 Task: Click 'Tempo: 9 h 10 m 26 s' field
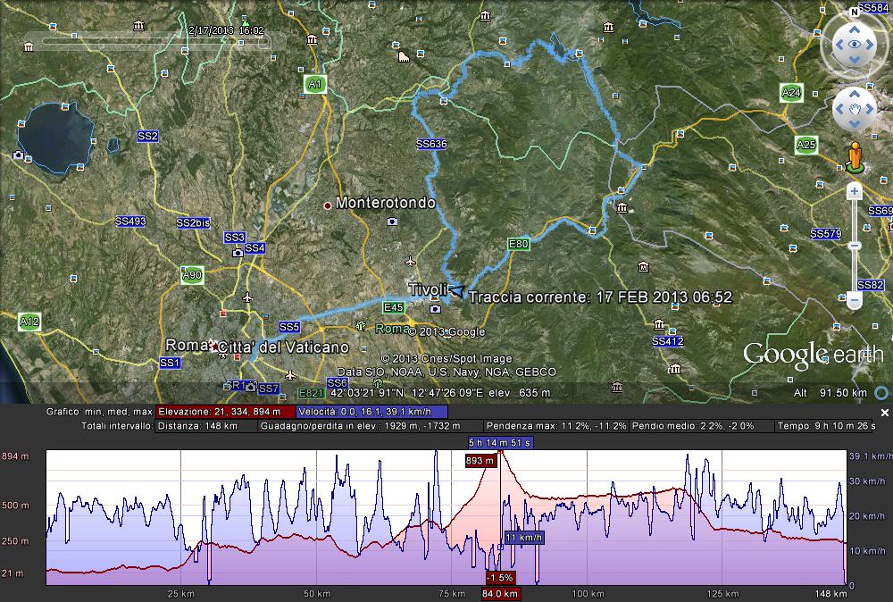(825, 425)
